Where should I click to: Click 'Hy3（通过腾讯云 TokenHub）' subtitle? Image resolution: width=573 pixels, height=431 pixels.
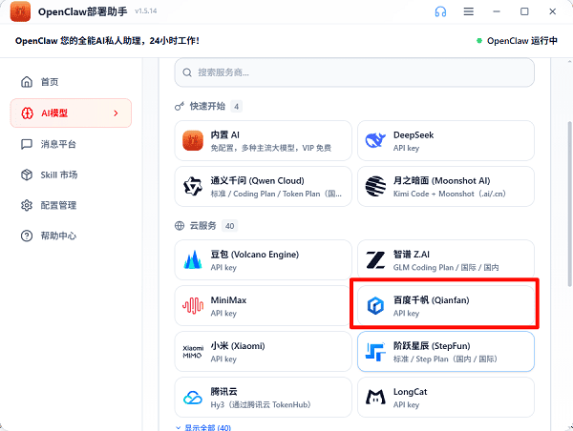[261, 404]
